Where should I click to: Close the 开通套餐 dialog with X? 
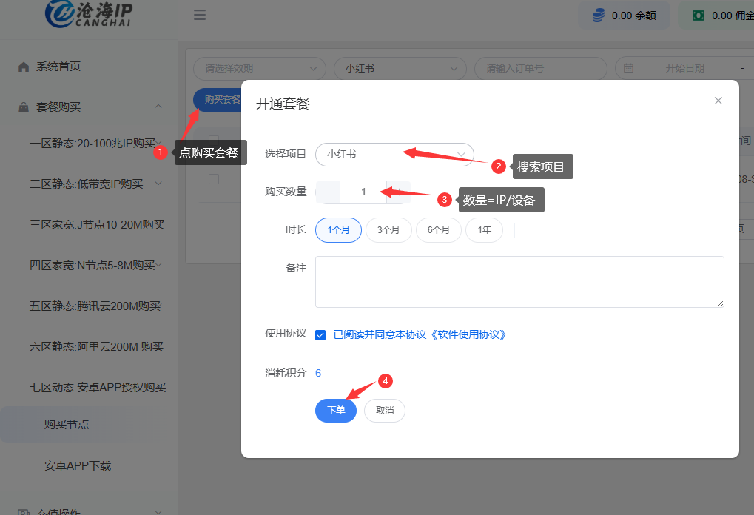[718, 101]
